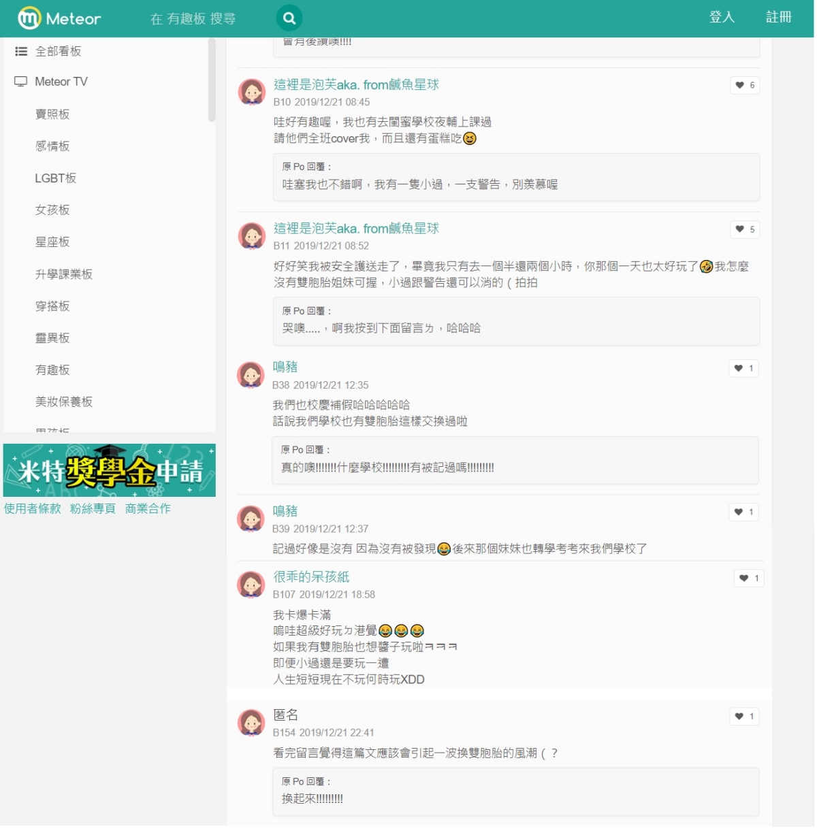Select 感情板 in the sidebar

click(x=52, y=146)
